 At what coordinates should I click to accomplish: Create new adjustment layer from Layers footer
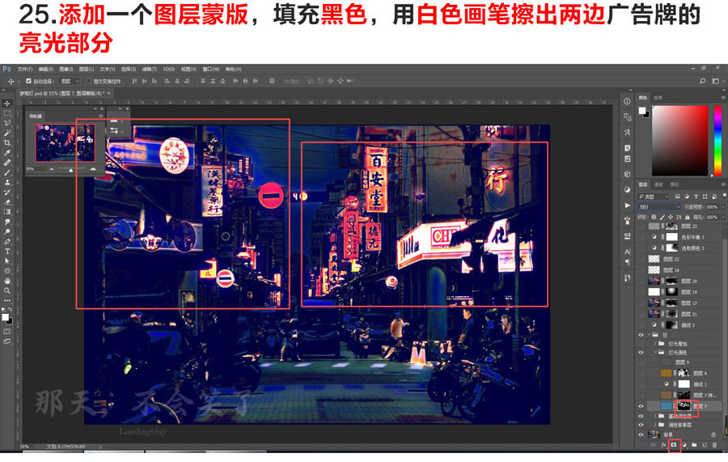point(684,445)
